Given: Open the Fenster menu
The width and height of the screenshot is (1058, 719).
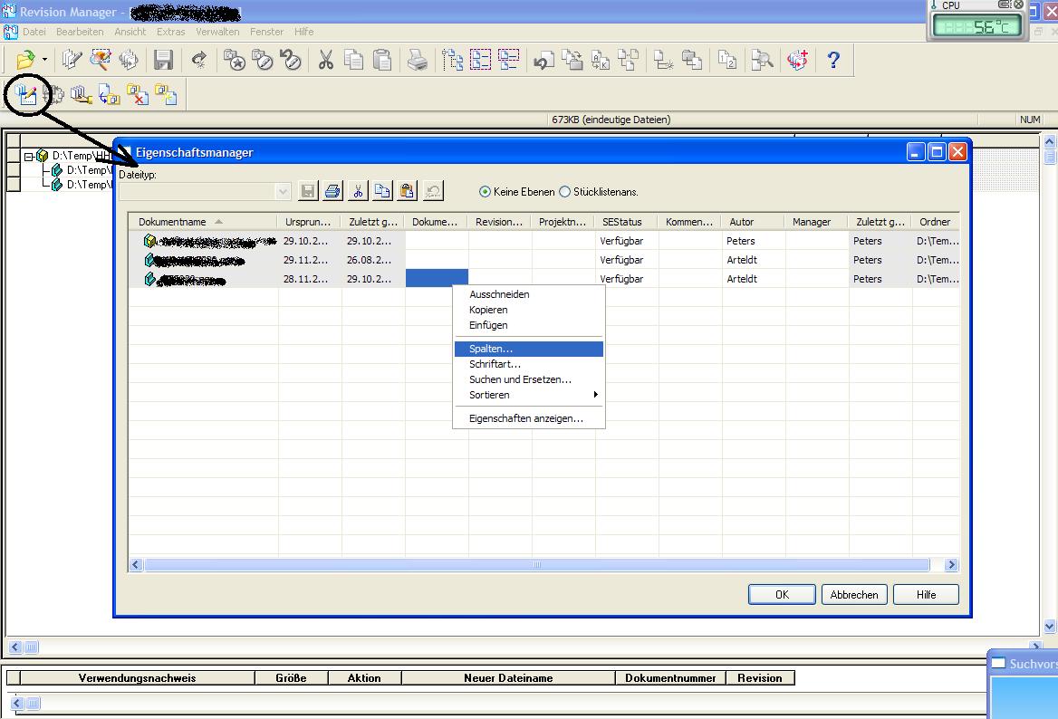Looking at the screenshot, I should click(266, 32).
